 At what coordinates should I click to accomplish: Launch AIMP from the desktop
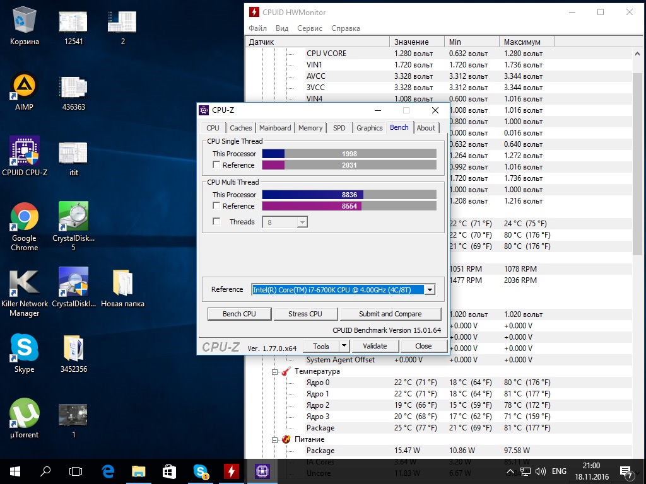point(25,91)
